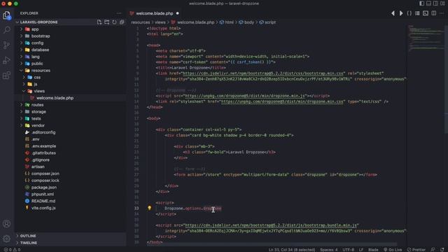Show the lightbulb code actions on line 33
The height and width of the screenshot is (252, 448).
point(149,208)
